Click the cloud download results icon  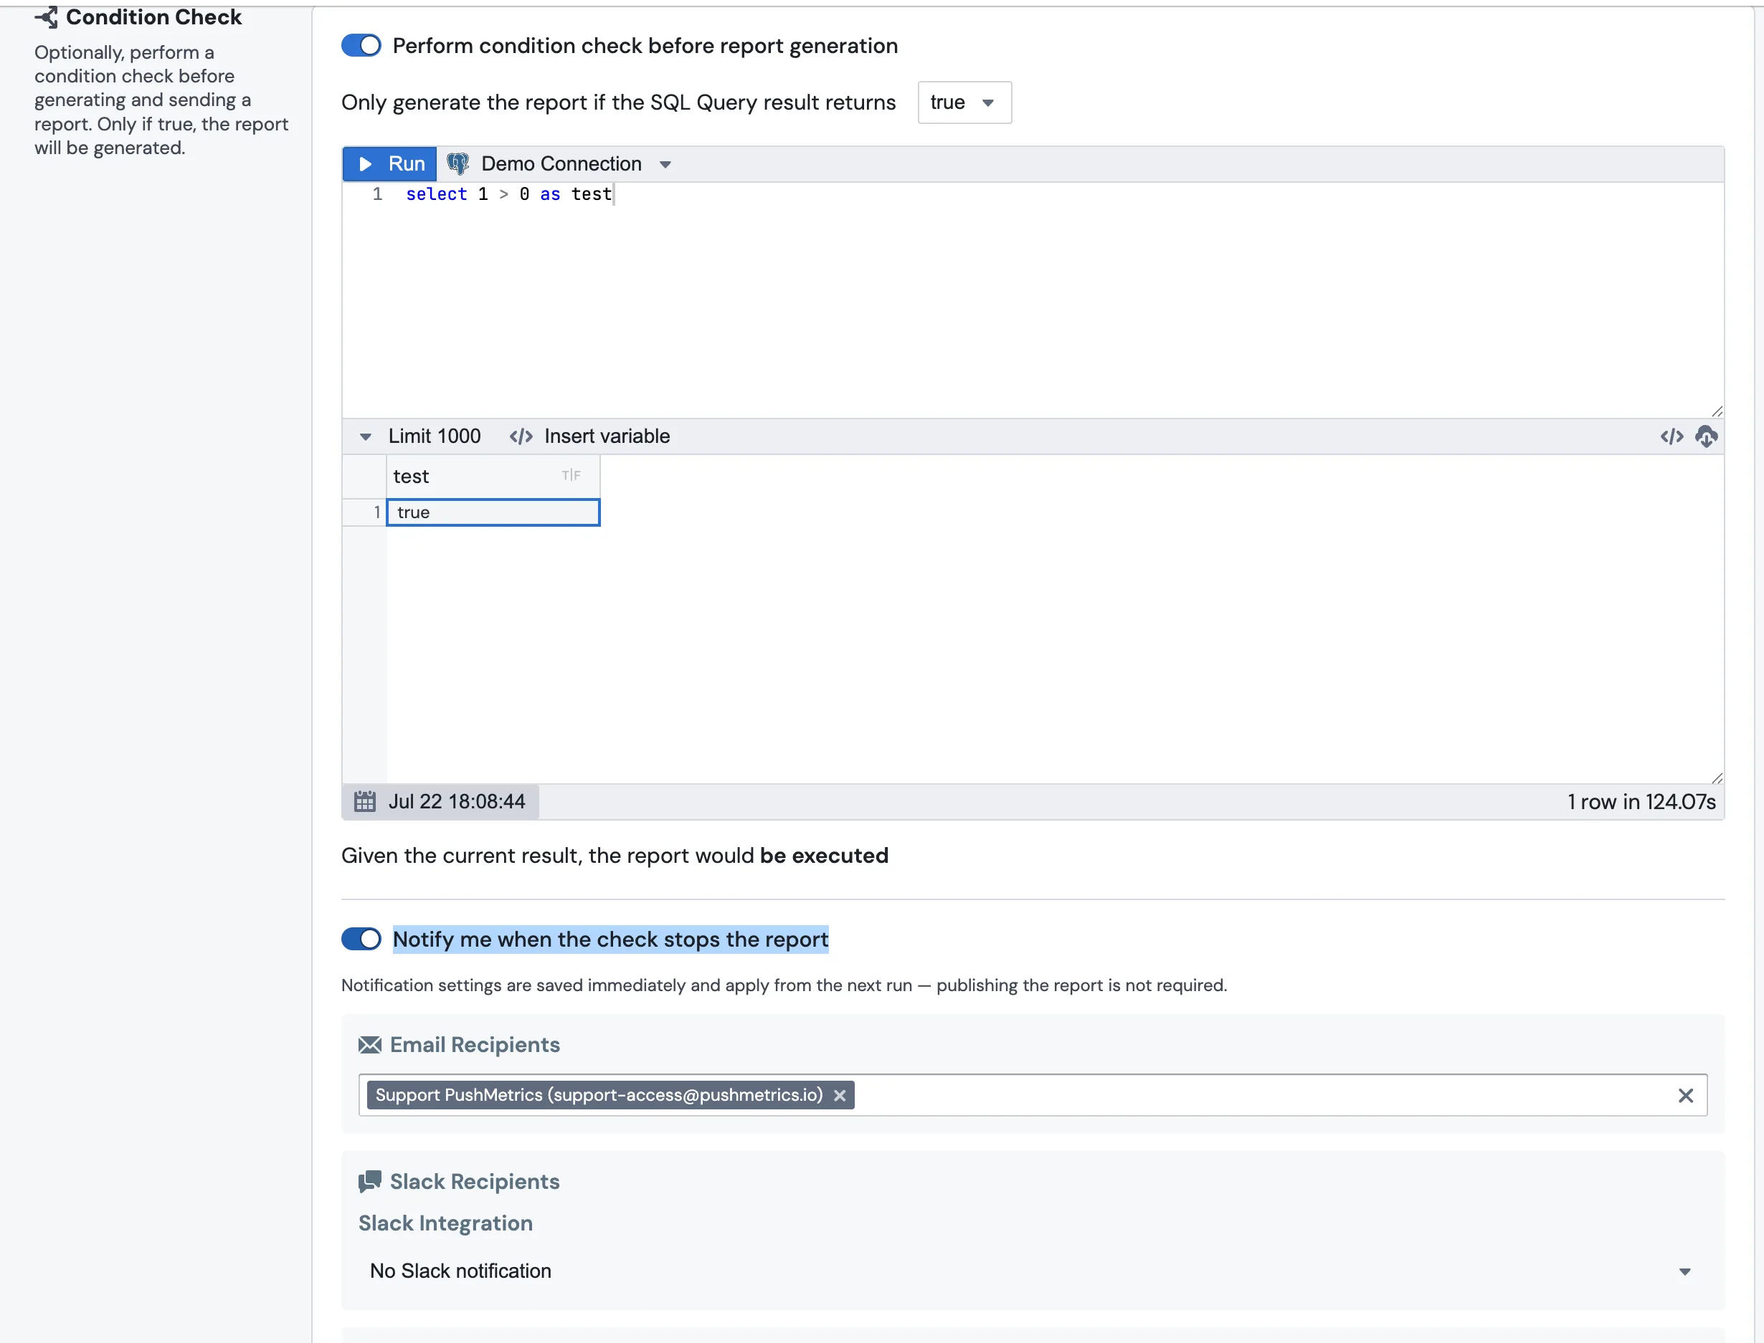pyautogui.click(x=1707, y=436)
